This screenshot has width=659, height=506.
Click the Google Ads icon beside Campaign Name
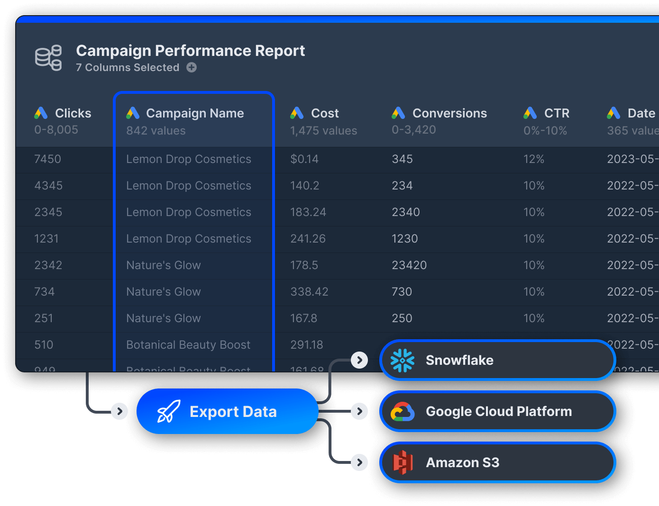point(133,113)
